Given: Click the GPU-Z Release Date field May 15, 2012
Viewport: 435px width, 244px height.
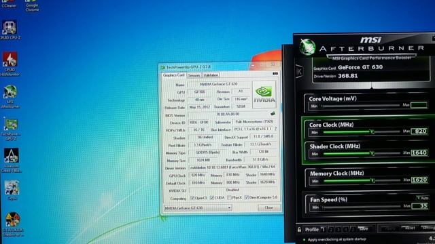Looking at the screenshot, I should point(199,107).
